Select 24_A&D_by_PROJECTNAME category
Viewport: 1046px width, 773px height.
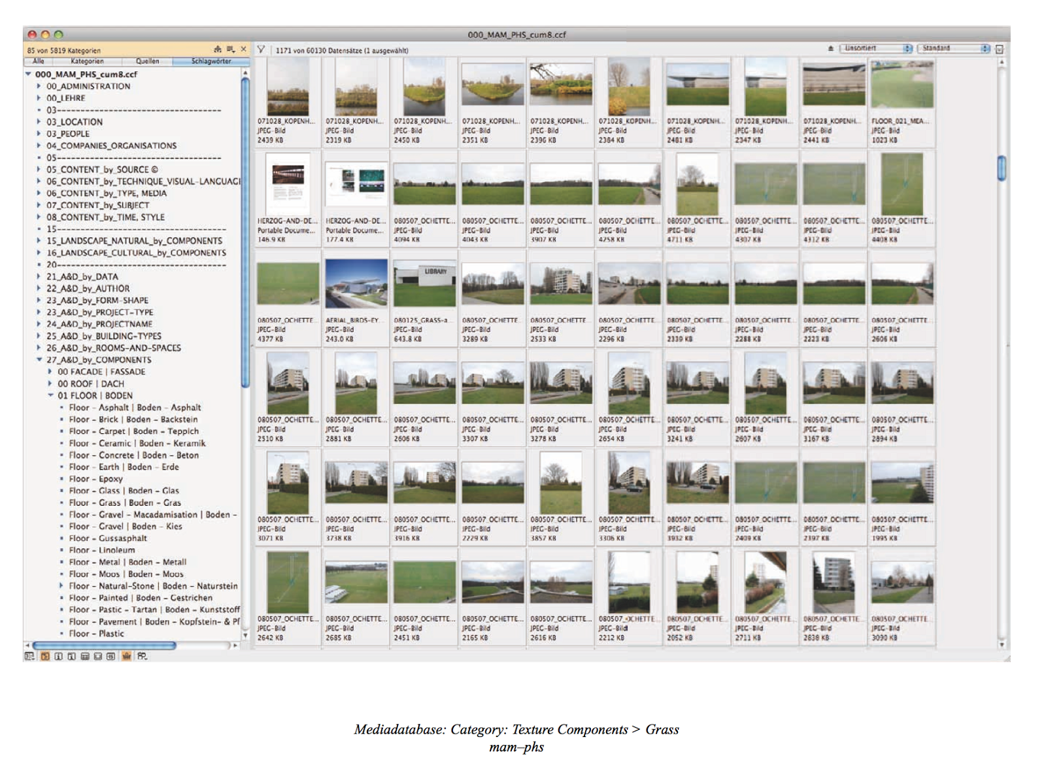(x=99, y=324)
